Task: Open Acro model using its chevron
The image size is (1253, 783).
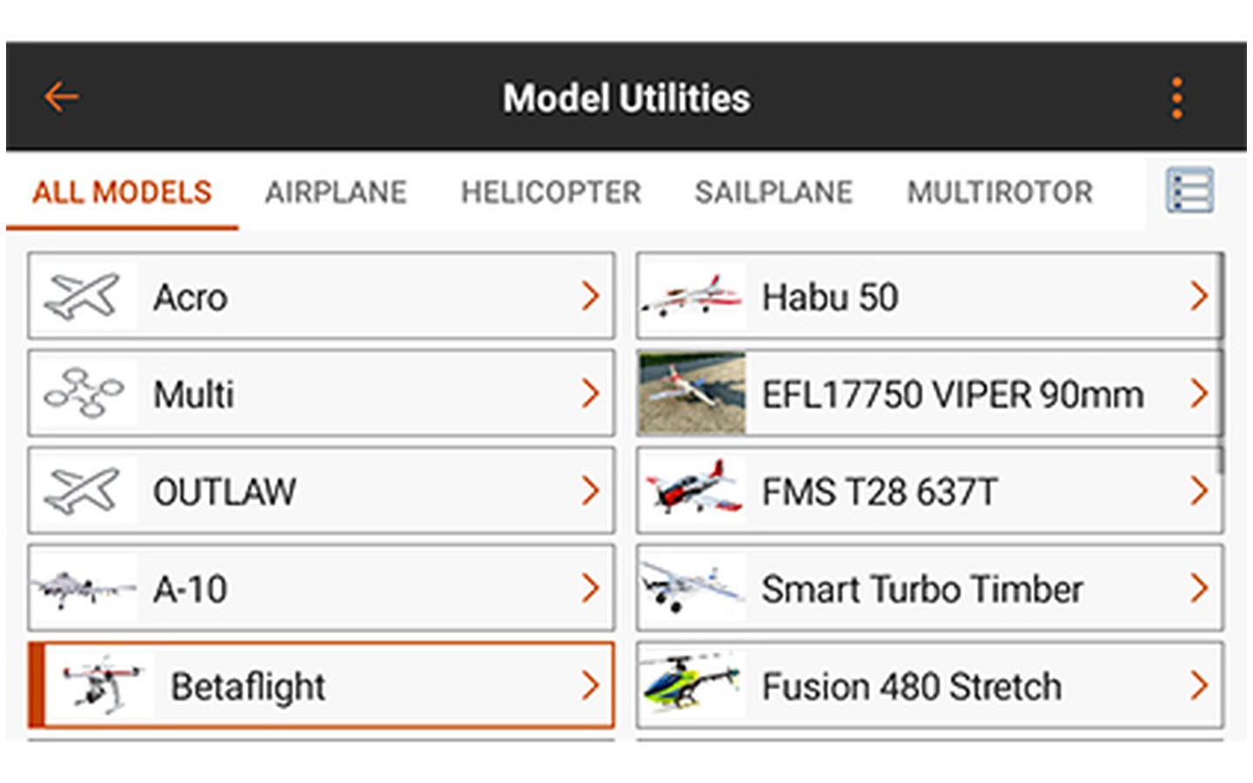Action: pyautogui.click(x=591, y=297)
